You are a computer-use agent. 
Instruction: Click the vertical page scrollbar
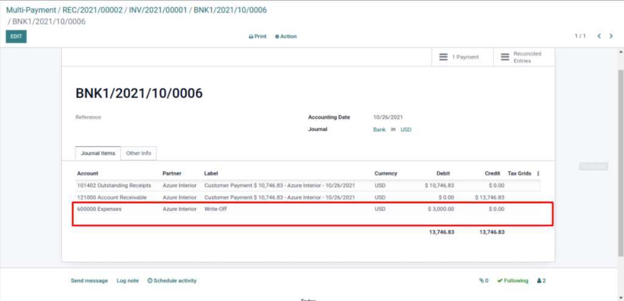tap(620, 163)
